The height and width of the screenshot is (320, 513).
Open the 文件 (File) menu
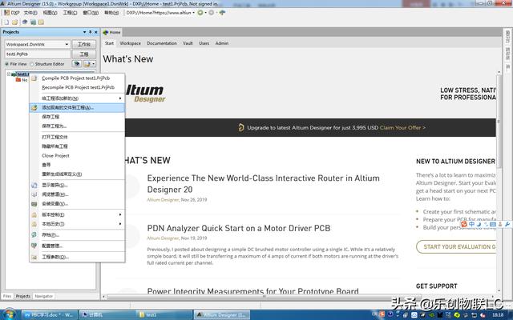(x=30, y=13)
